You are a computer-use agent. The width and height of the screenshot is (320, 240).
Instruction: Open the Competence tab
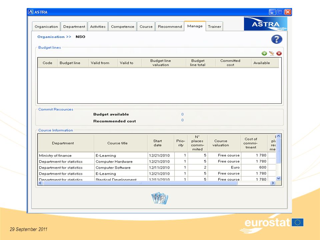tap(122, 27)
